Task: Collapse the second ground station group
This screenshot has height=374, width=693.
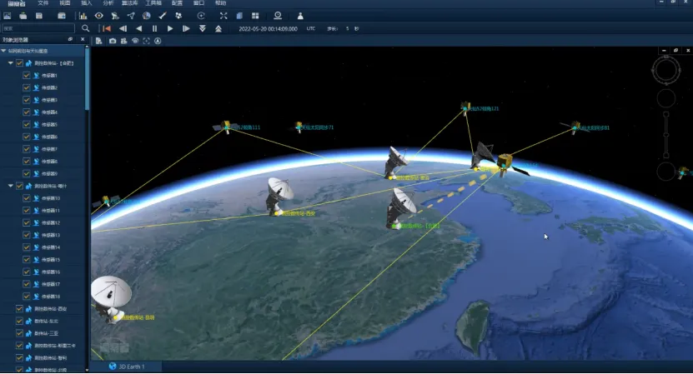Action: click(x=11, y=186)
